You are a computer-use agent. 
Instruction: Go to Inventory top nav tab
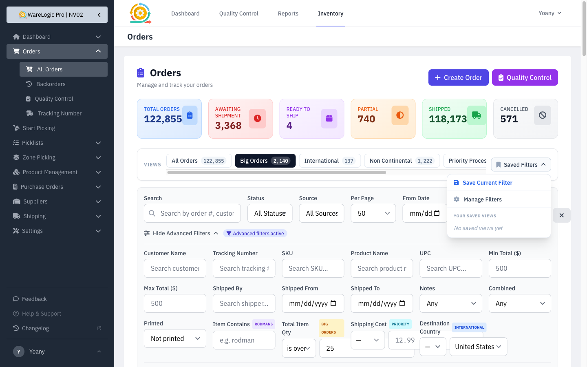pos(331,13)
